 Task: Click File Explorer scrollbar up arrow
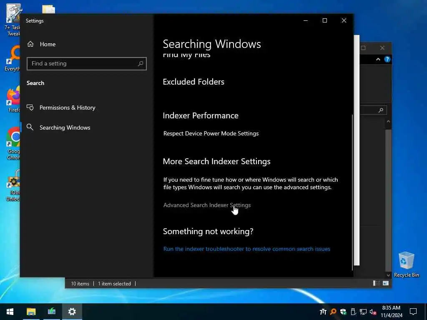click(388, 121)
